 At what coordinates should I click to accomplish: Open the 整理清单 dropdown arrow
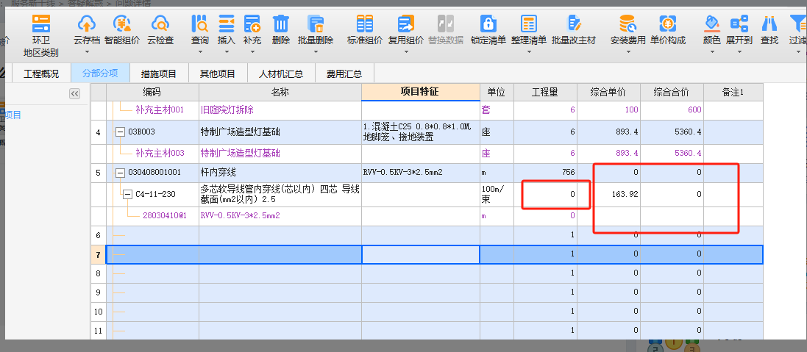[x=529, y=51]
